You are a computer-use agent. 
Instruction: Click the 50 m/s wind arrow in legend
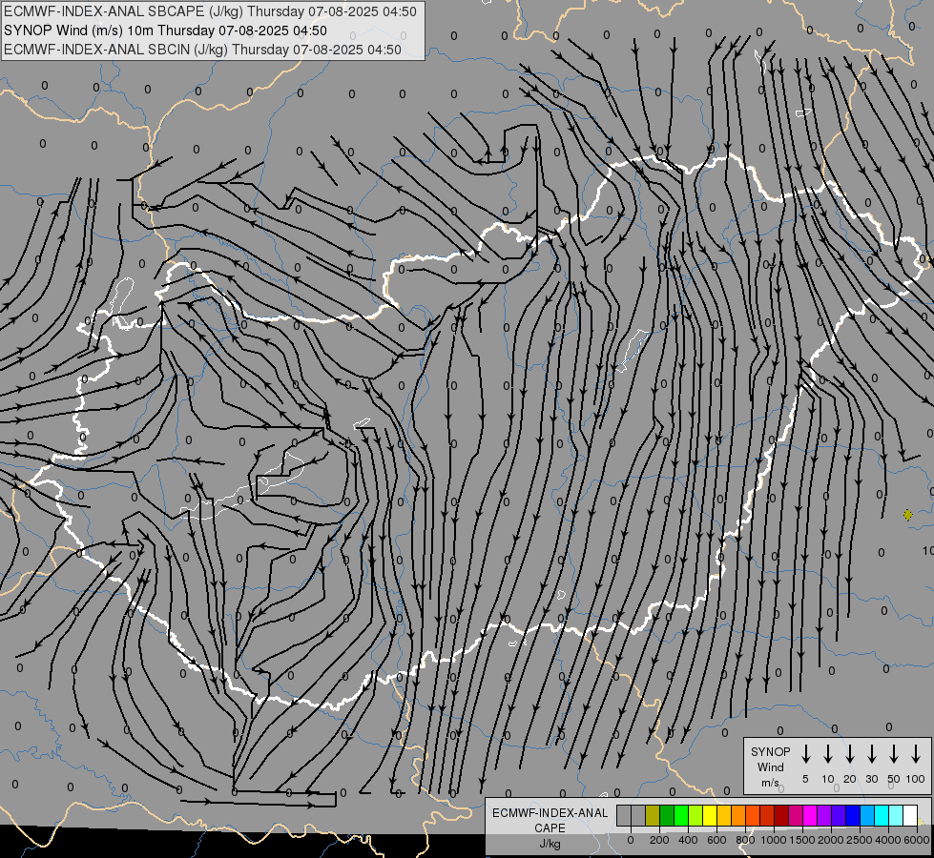pos(894,754)
